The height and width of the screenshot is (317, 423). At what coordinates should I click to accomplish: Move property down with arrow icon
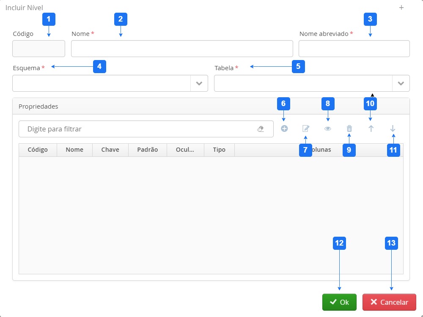click(x=393, y=129)
